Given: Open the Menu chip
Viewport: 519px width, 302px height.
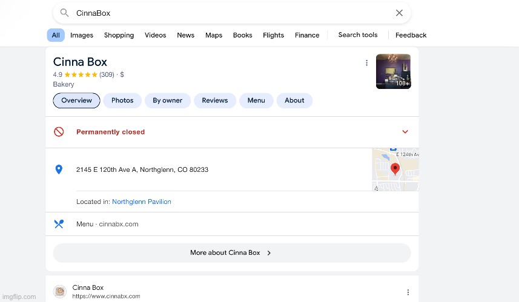Looking at the screenshot, I should [256, 100].
